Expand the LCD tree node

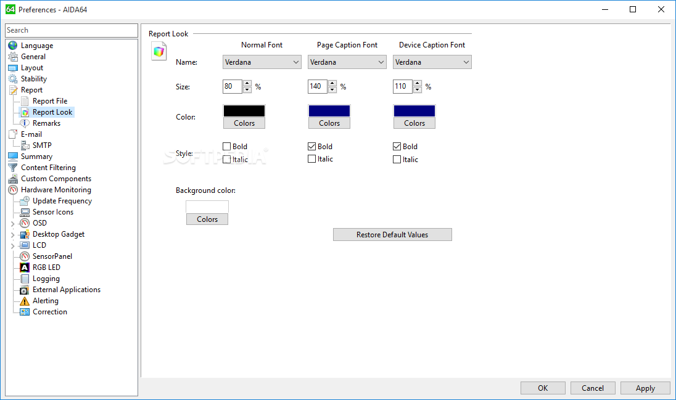click(12, 246)
